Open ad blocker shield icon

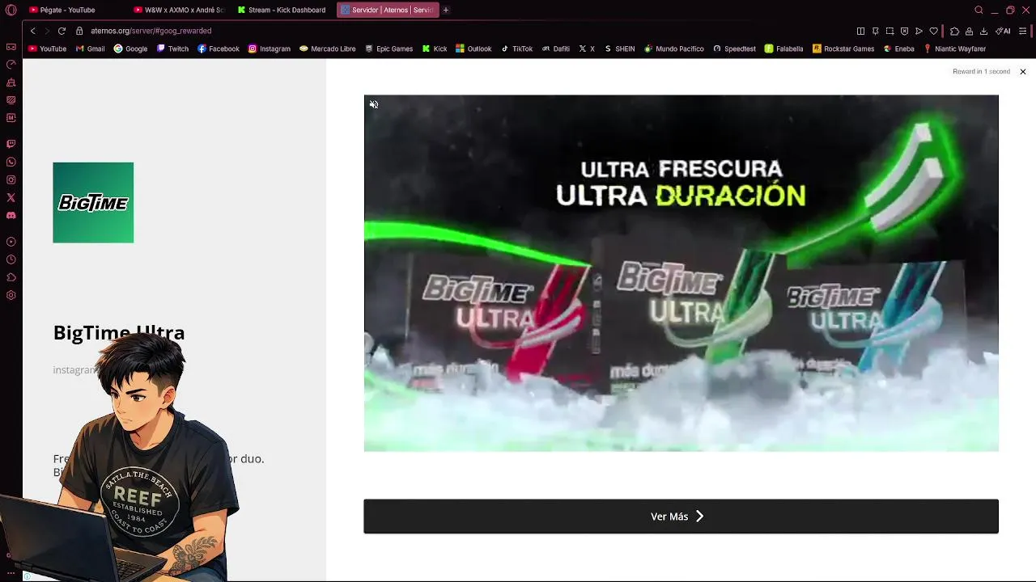[x=904, y=31]
